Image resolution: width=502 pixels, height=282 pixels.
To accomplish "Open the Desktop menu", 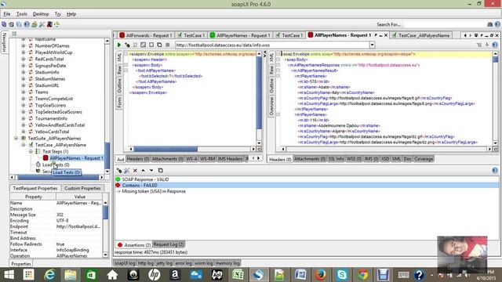I will coord(41,14).
